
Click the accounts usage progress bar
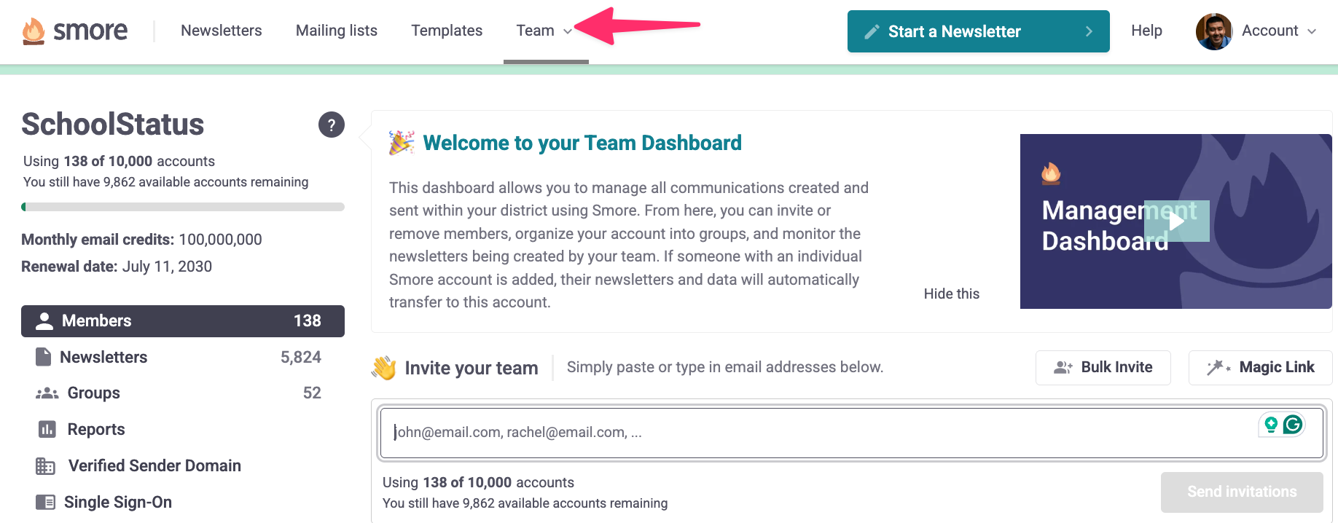(183, 207)
